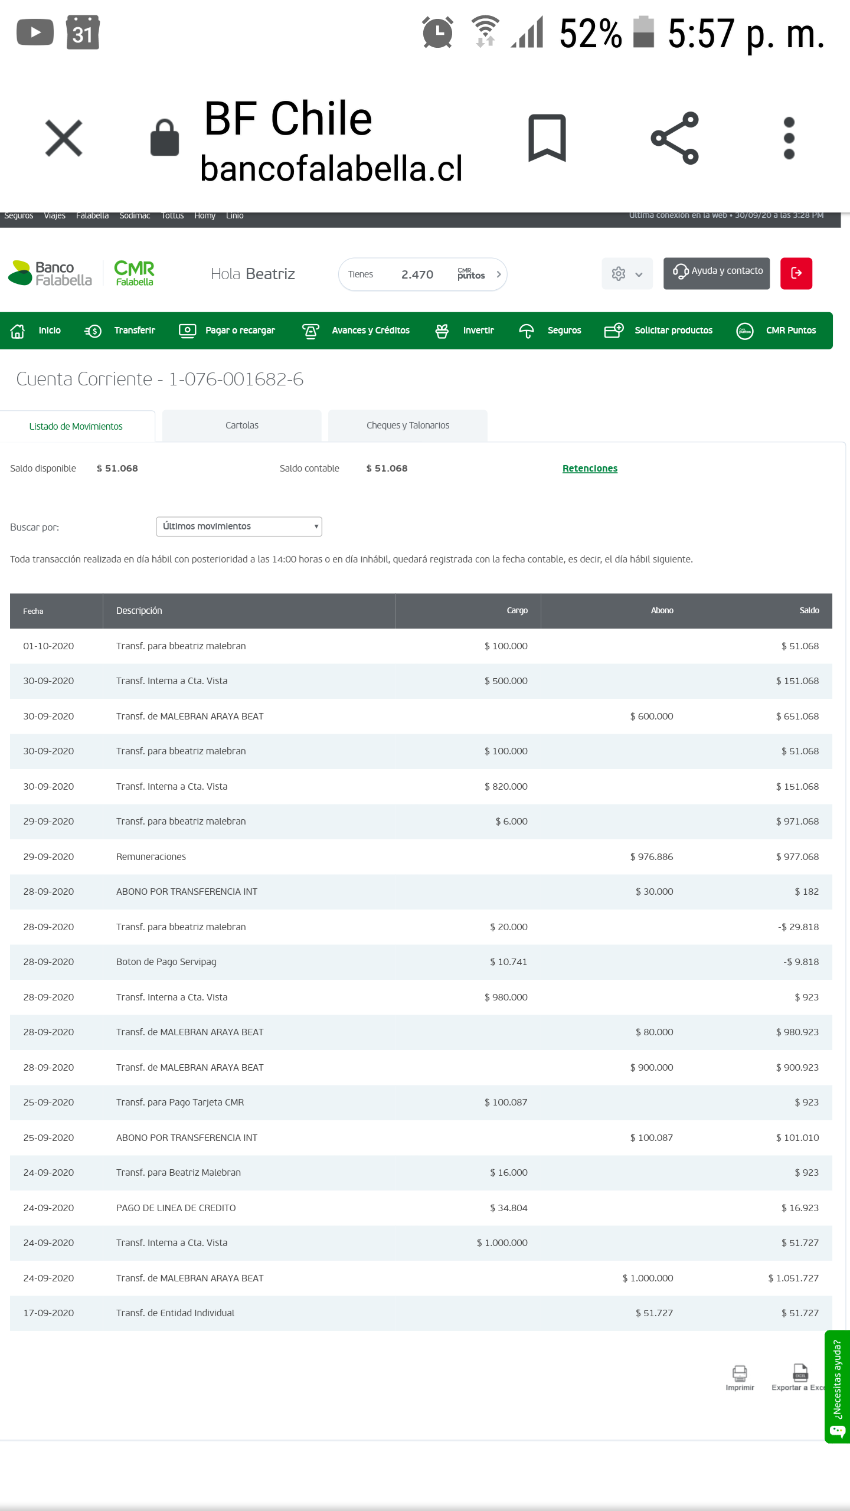Viewport: 850px width, 1511px height.
Task: Click the Exportar a Excel icon
Action: tap(800, 1376)
